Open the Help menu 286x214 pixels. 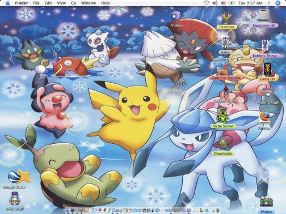click(x=106, y=3)
